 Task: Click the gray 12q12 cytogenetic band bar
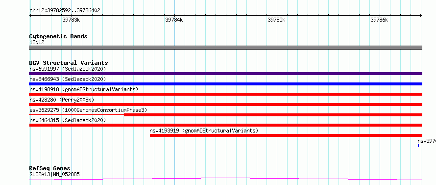(x=225, y=48)
